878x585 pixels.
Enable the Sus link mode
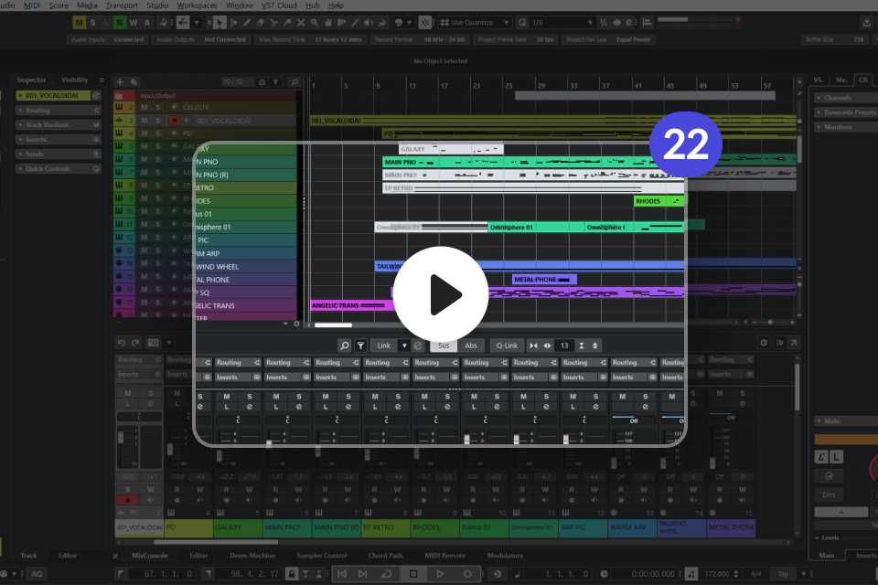coord(444,346)
